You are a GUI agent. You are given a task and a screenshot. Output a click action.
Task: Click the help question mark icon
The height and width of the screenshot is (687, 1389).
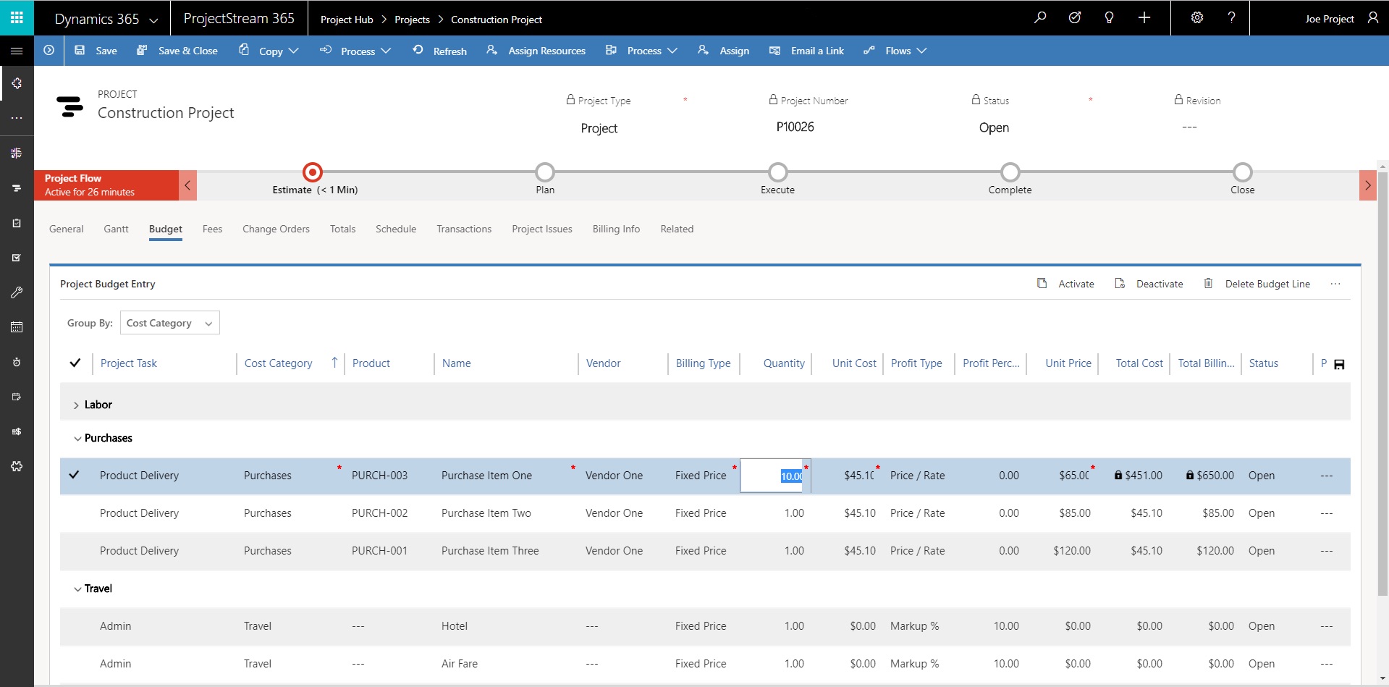(1231, 18)
